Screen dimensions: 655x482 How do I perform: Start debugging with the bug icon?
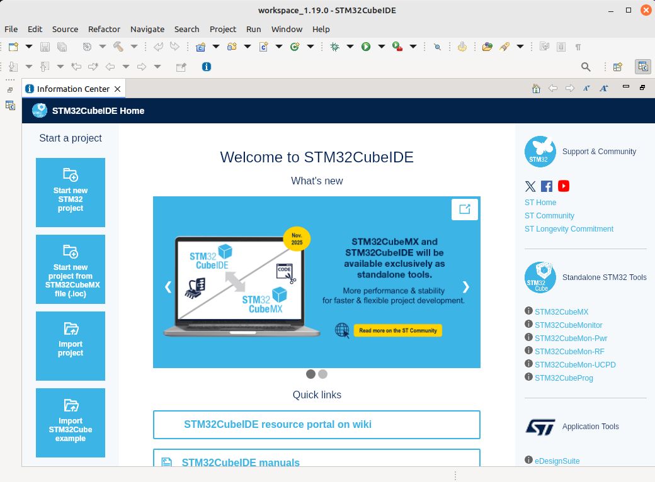pyautogui.click(x=334, y=47)
